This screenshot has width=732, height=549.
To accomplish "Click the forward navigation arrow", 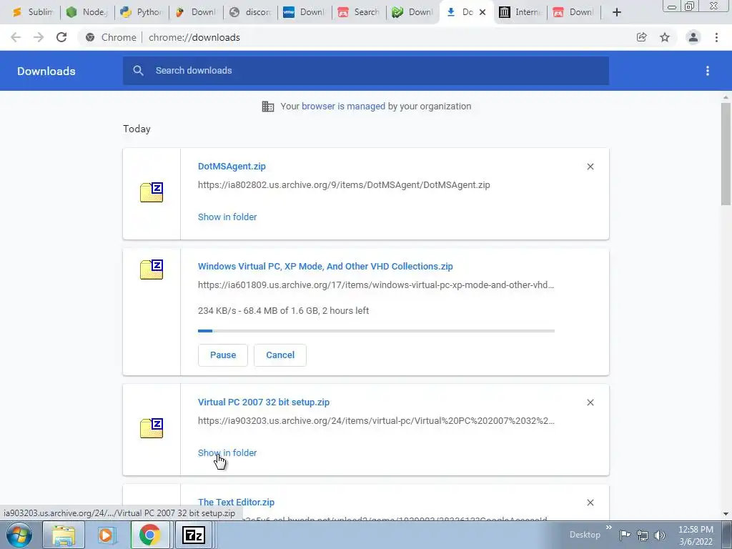I will 39,37.
